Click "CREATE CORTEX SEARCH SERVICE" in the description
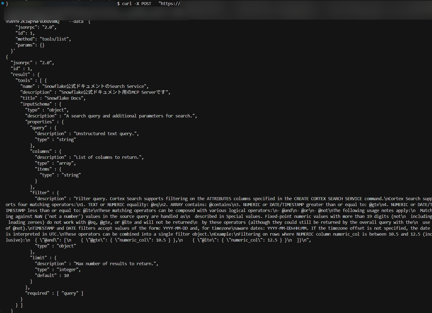Image resolution: width=432 pixels, height=313 pixels. point(328,199)
